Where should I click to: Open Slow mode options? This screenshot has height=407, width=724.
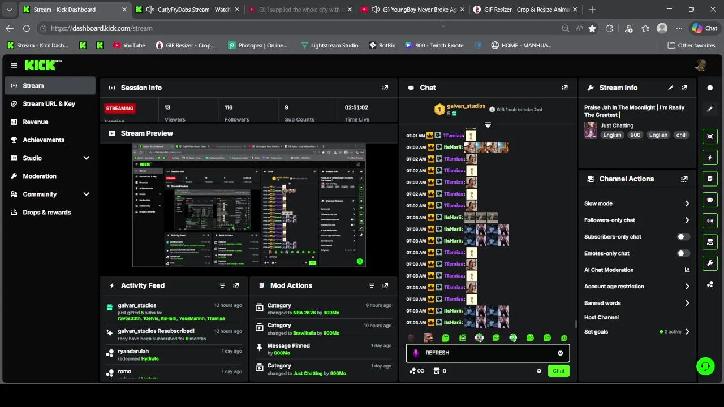coord(637,203)
